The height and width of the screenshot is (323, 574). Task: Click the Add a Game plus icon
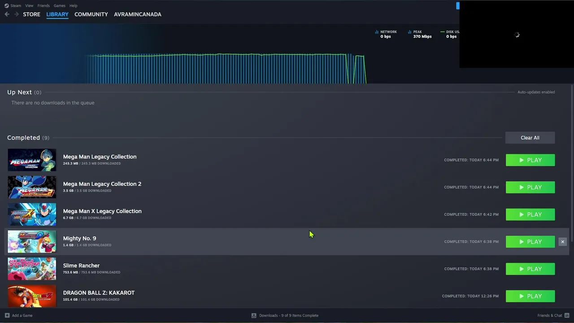point(7,315)
